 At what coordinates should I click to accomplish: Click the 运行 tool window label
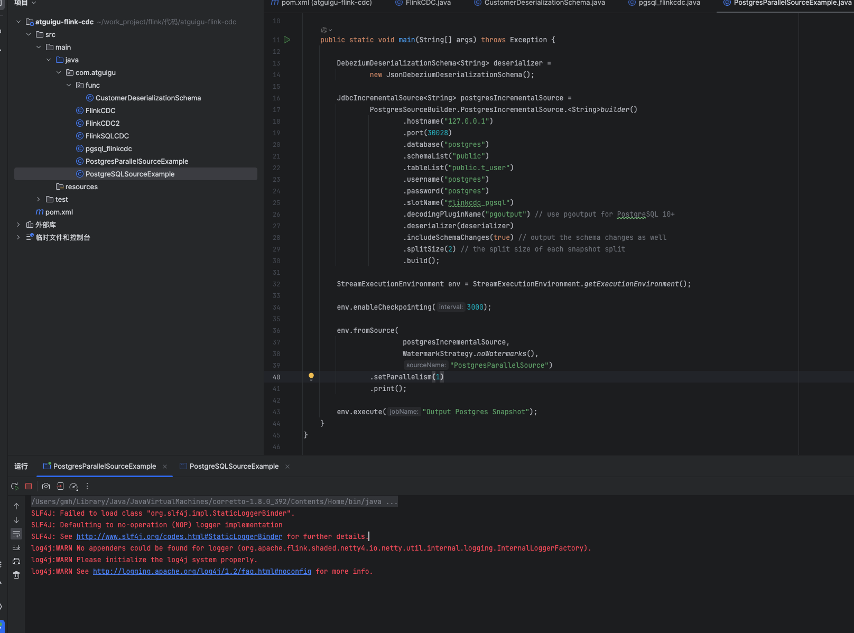point(21,466)
